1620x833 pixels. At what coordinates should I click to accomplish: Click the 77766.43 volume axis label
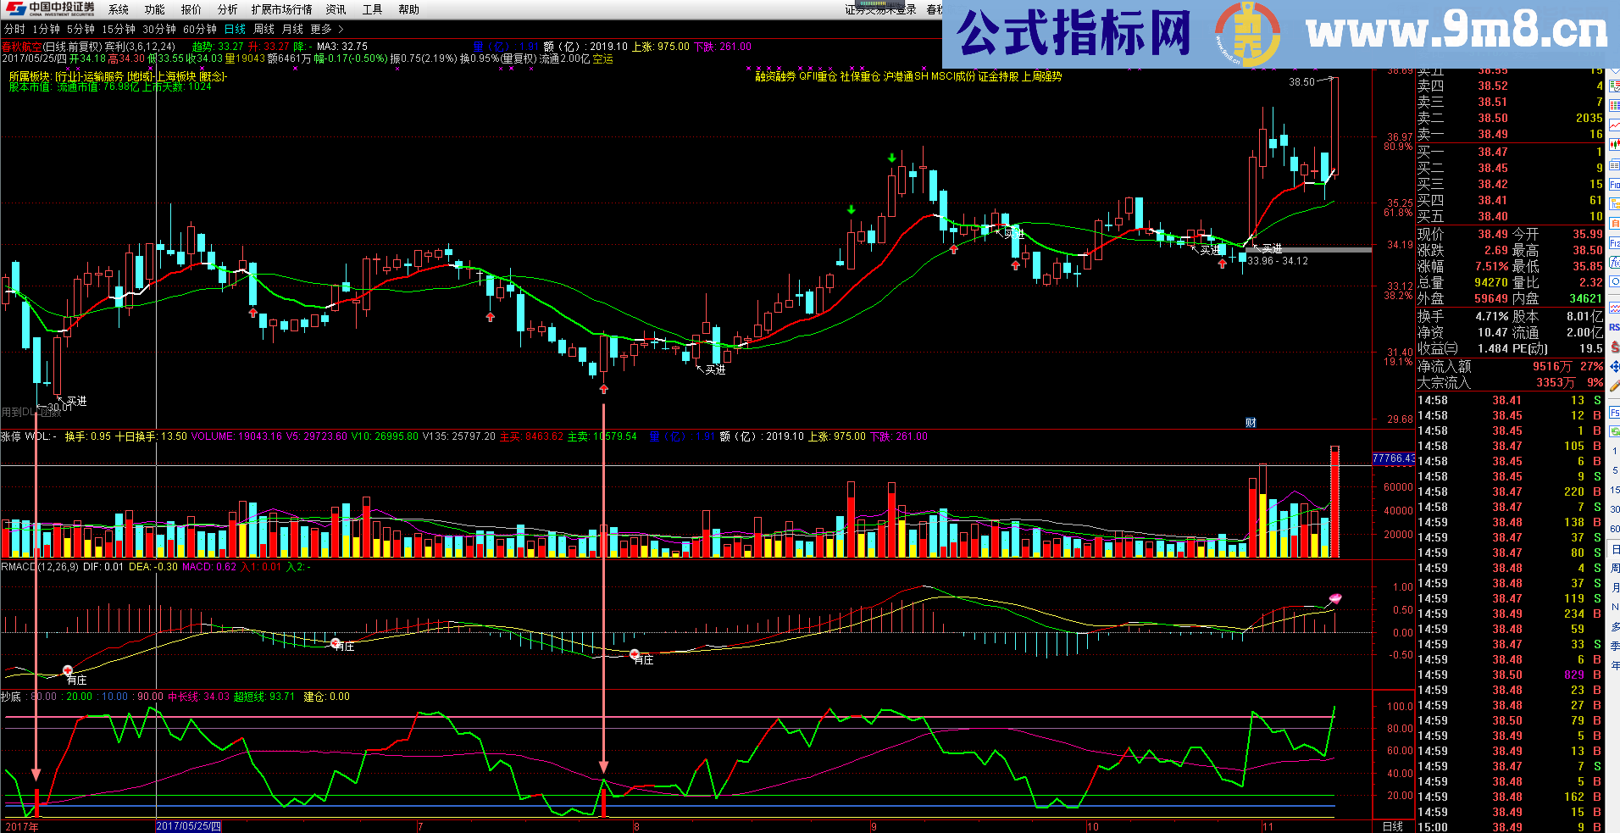[x=1394, y=458]
